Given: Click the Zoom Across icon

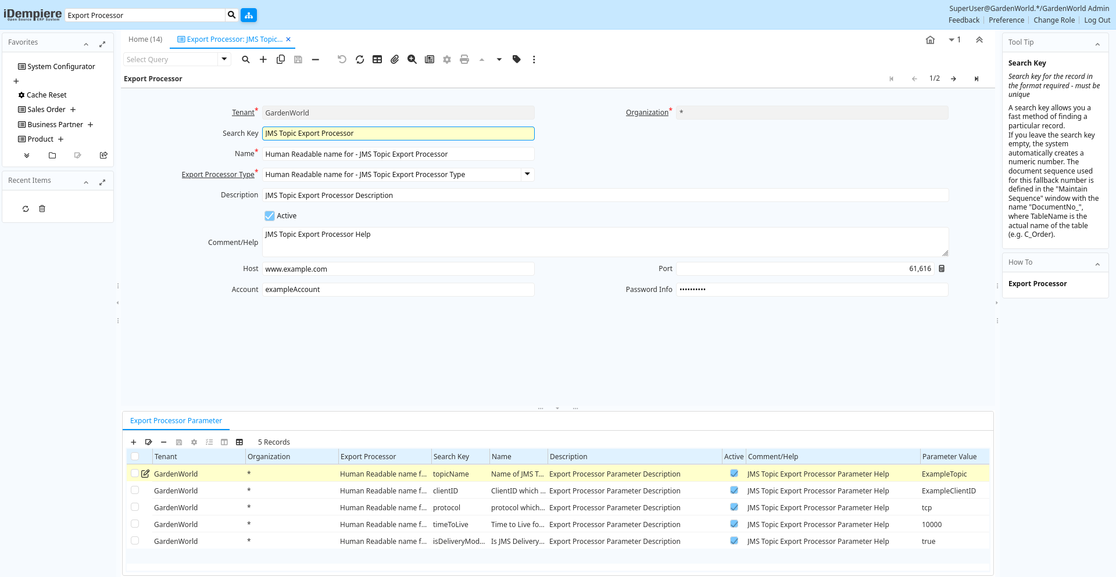Looking at the screenshot, I should tap(412, 59).
